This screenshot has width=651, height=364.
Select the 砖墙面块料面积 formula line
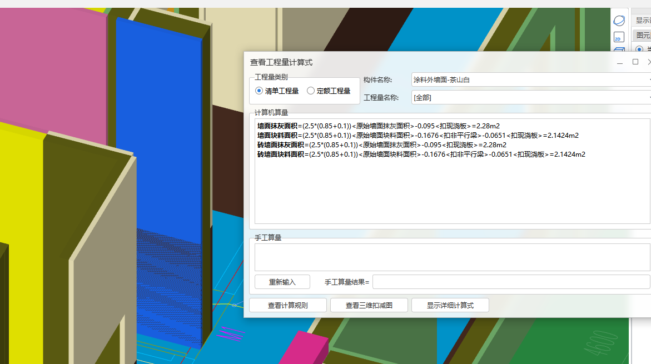[421, 154]
